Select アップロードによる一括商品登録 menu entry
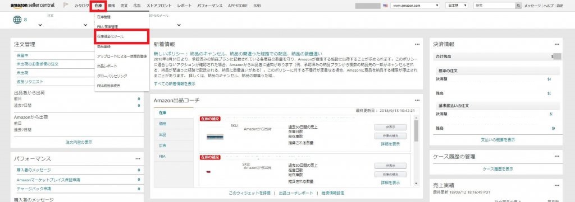Viewport: 575px width, 202px height. tap(122, 57)
